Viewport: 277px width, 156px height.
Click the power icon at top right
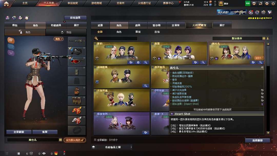273,3
